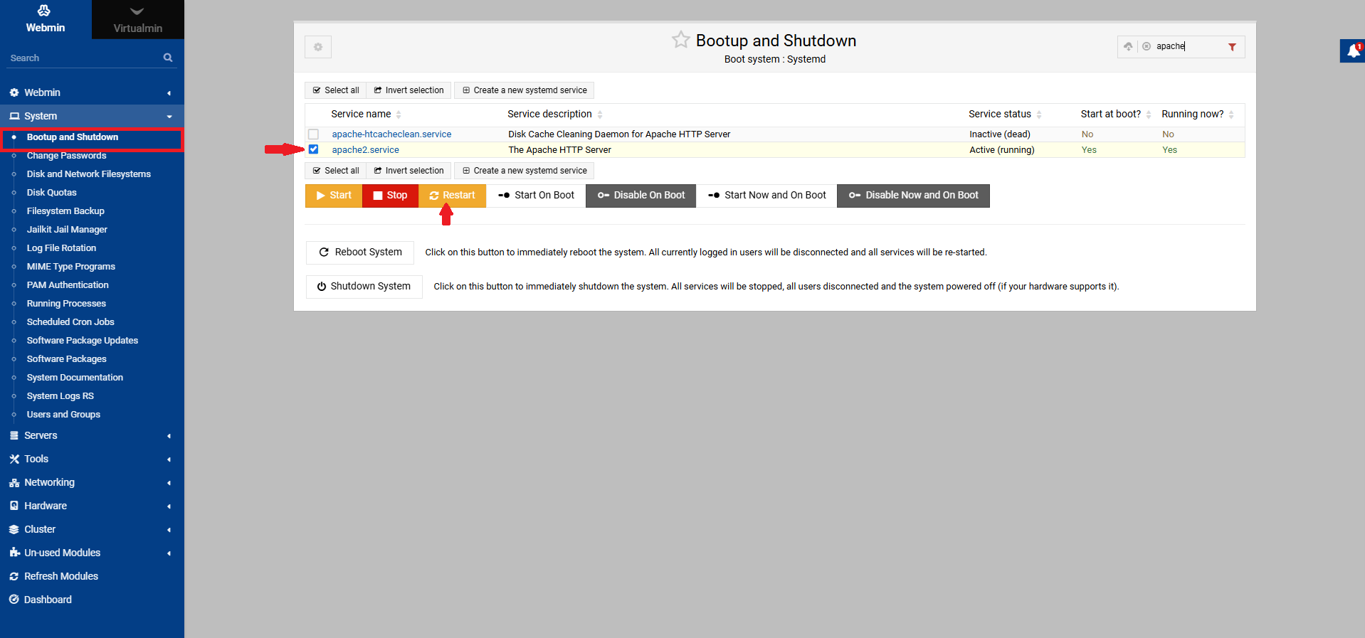Click Refresh Modules in the sidebar
This screenshot has width=1365, height=638.
[61, 576]
